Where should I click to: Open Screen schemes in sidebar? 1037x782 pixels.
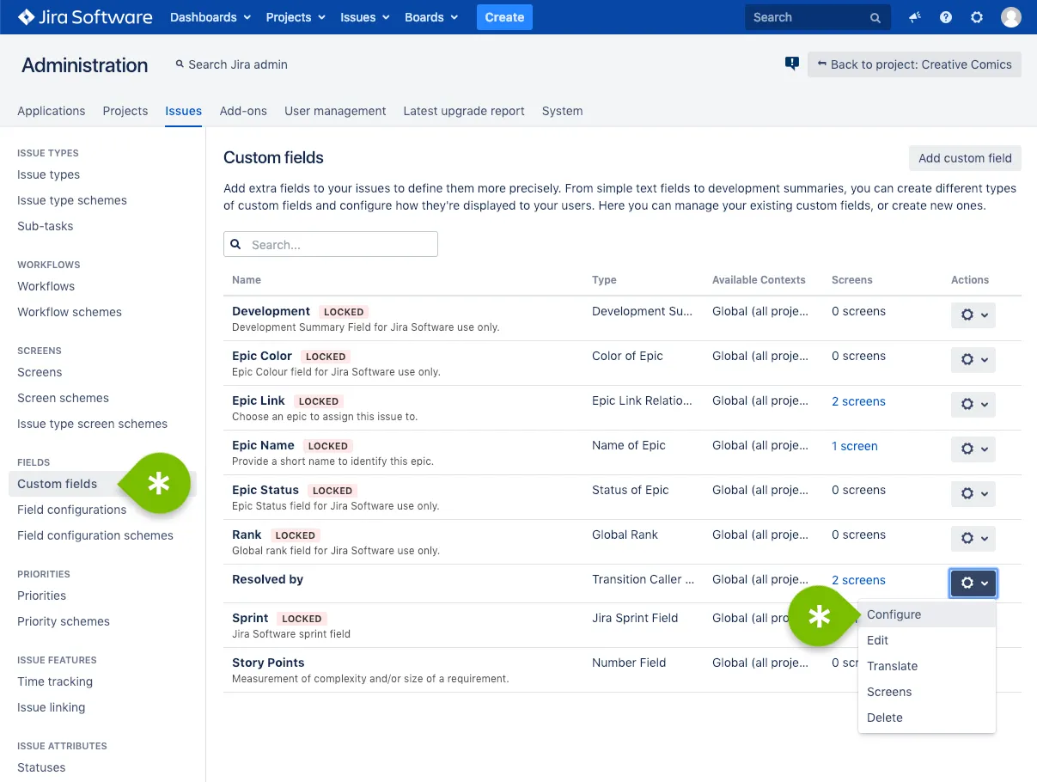click(x=64, y=398)
